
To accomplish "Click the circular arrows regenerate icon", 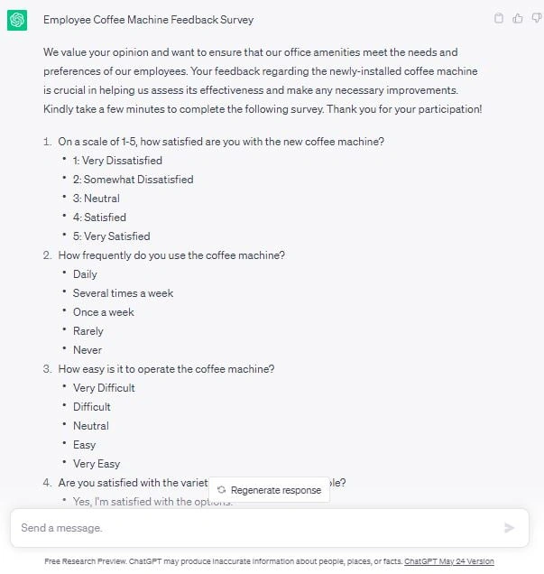I will (x=221, y=490).
